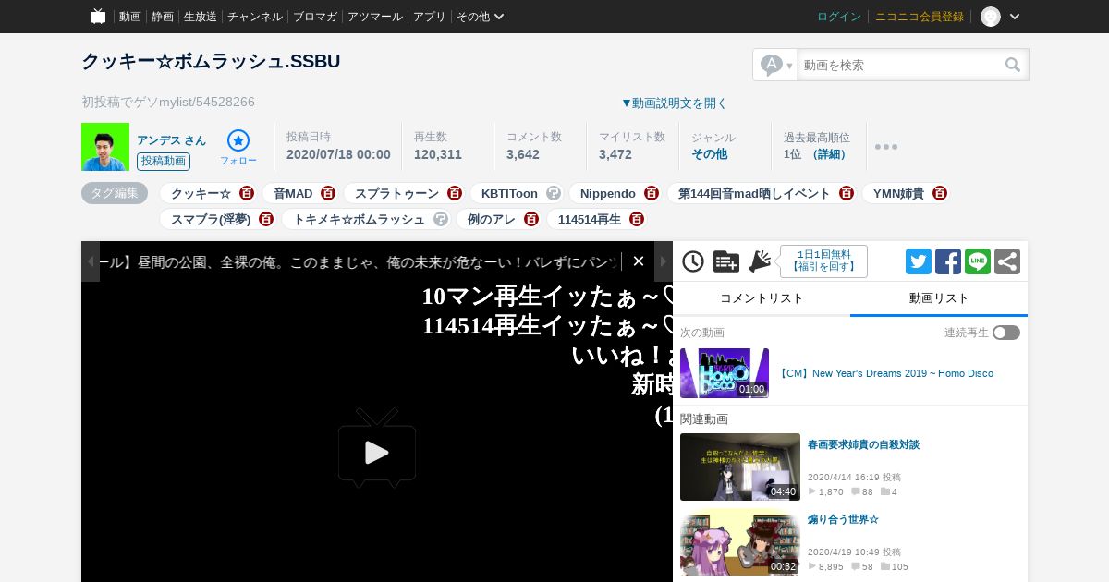The image size is (1109, 582).
Task: Add to watch later with clock icon
Action: tap(693, 261)
